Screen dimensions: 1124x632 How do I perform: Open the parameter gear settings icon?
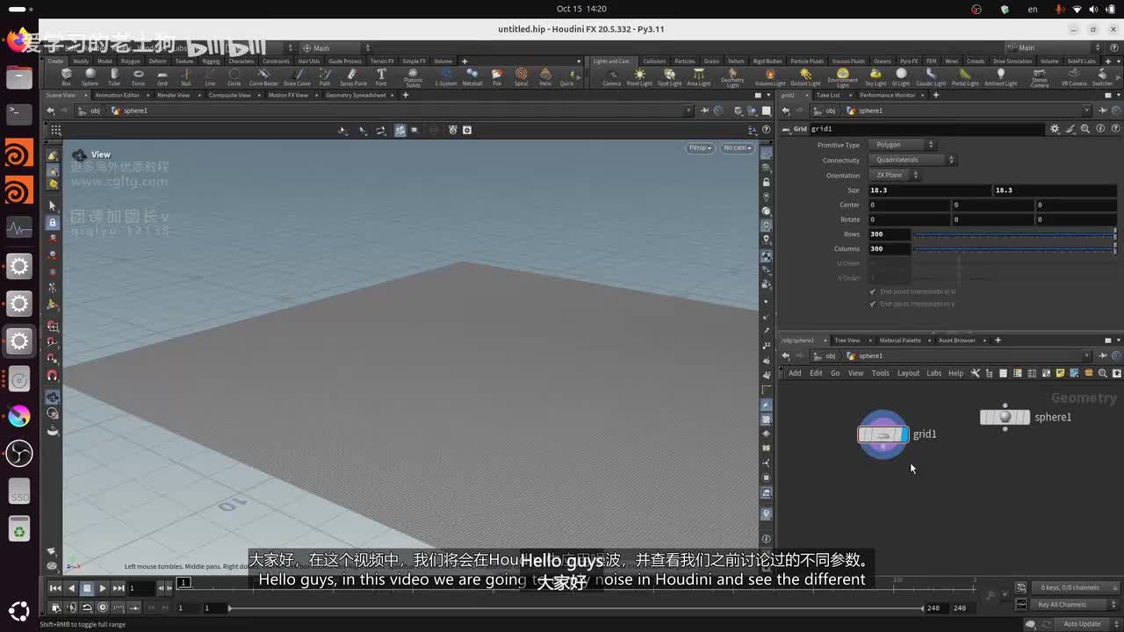tap(1055, 129)
